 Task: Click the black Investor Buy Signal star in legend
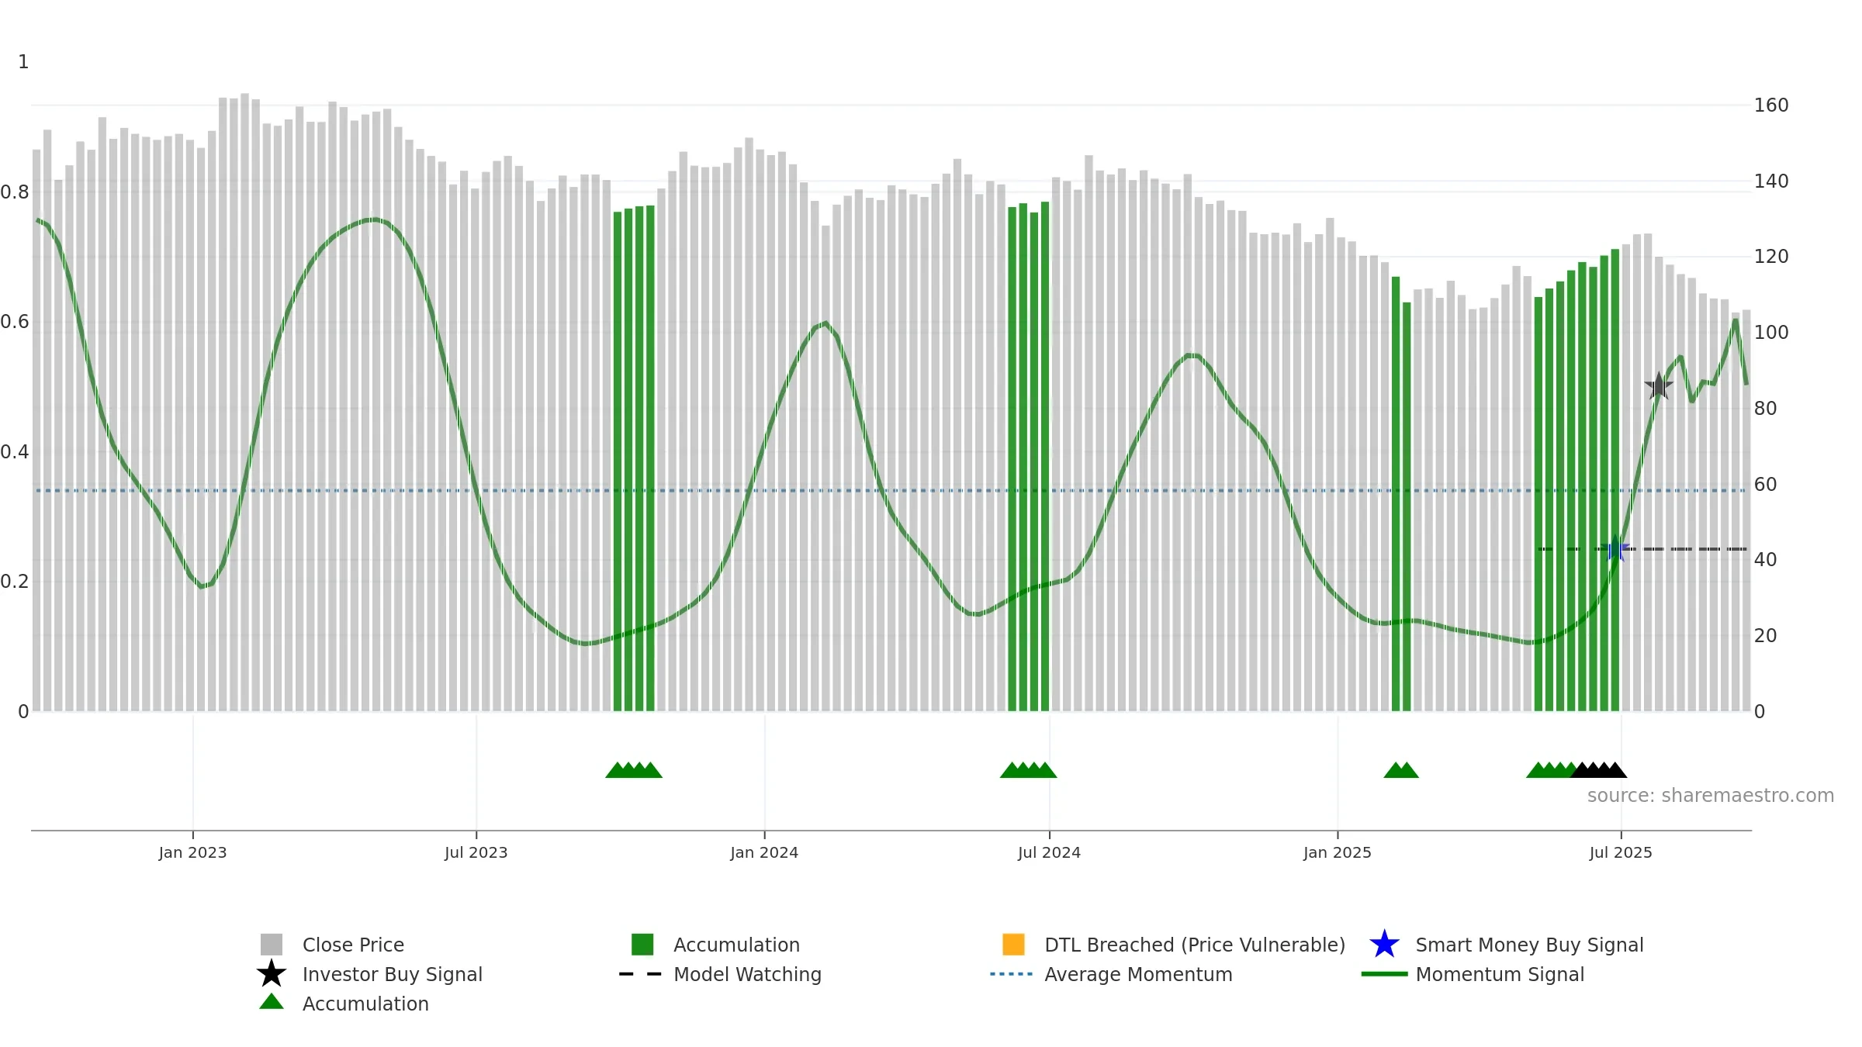click(x=272, y=973)
